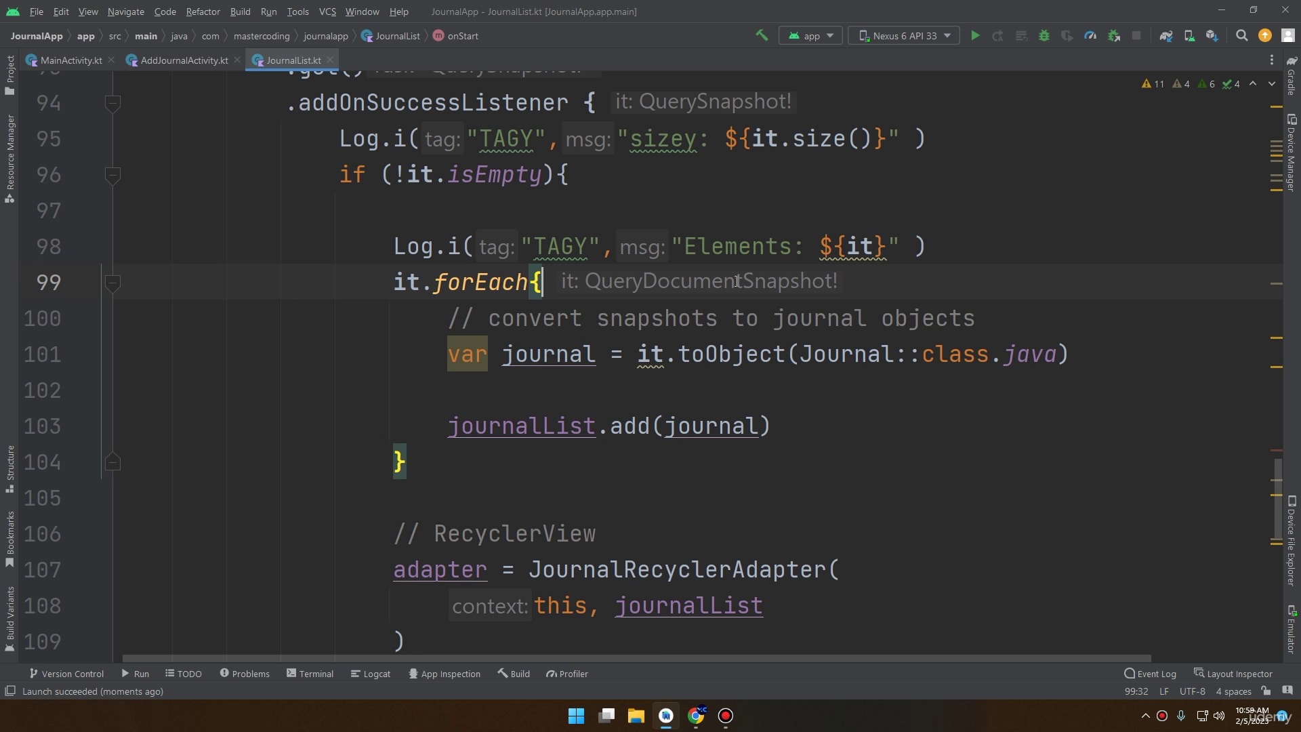Open the Nexus 6 API 33 device dropdown
This screenshot has width=1301, height=732.
click(904, 36)
